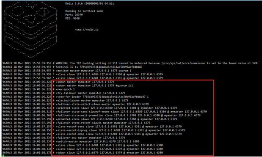Click the "+monitor master mymaster" quorum 1 line
This screenshot has height=157, width=262.
tap(67, 71)
